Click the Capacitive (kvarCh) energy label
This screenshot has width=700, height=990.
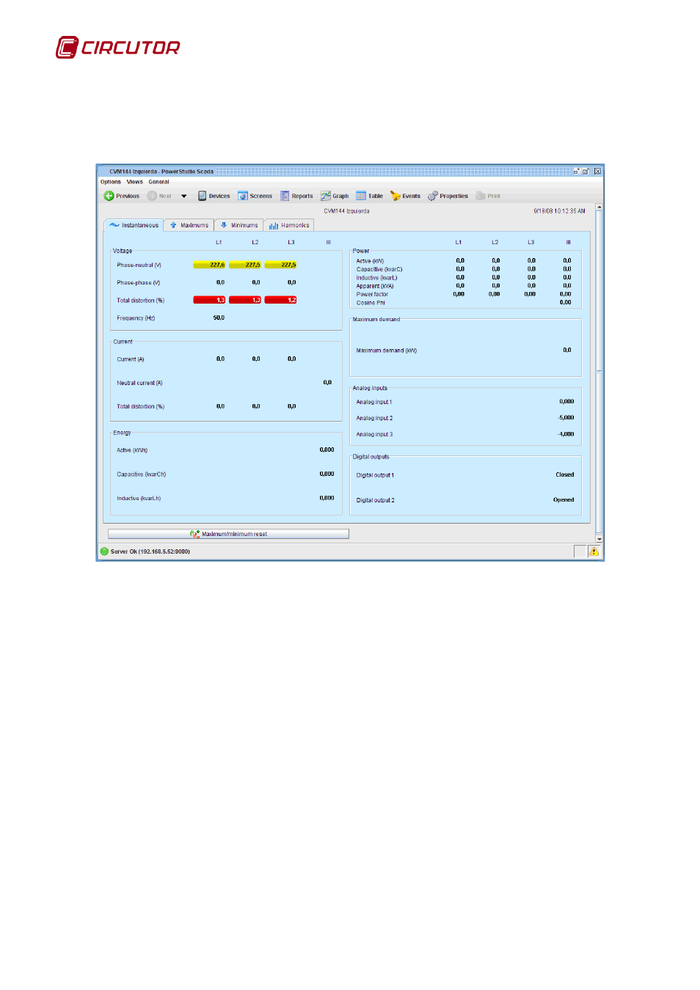[x=142, y=474]
